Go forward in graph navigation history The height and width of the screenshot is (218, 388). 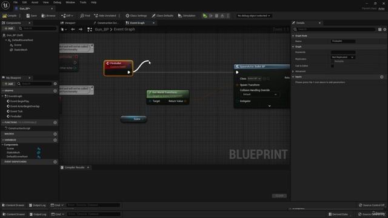[81, 29]
